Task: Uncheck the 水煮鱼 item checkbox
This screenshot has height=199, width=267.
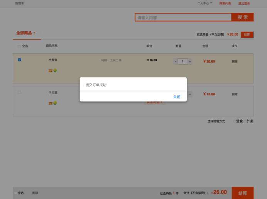Action: [x=20, y=60]
